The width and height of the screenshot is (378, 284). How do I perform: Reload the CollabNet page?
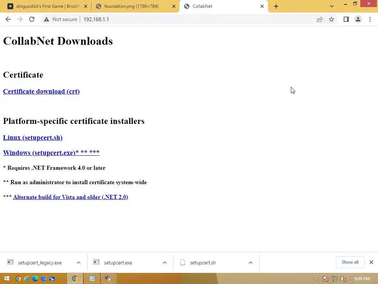pos(32,19)
